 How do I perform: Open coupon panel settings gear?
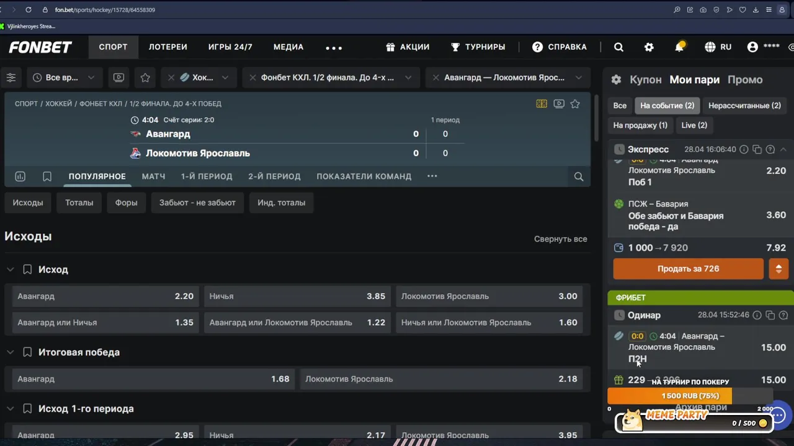click(x=616, y=80)
